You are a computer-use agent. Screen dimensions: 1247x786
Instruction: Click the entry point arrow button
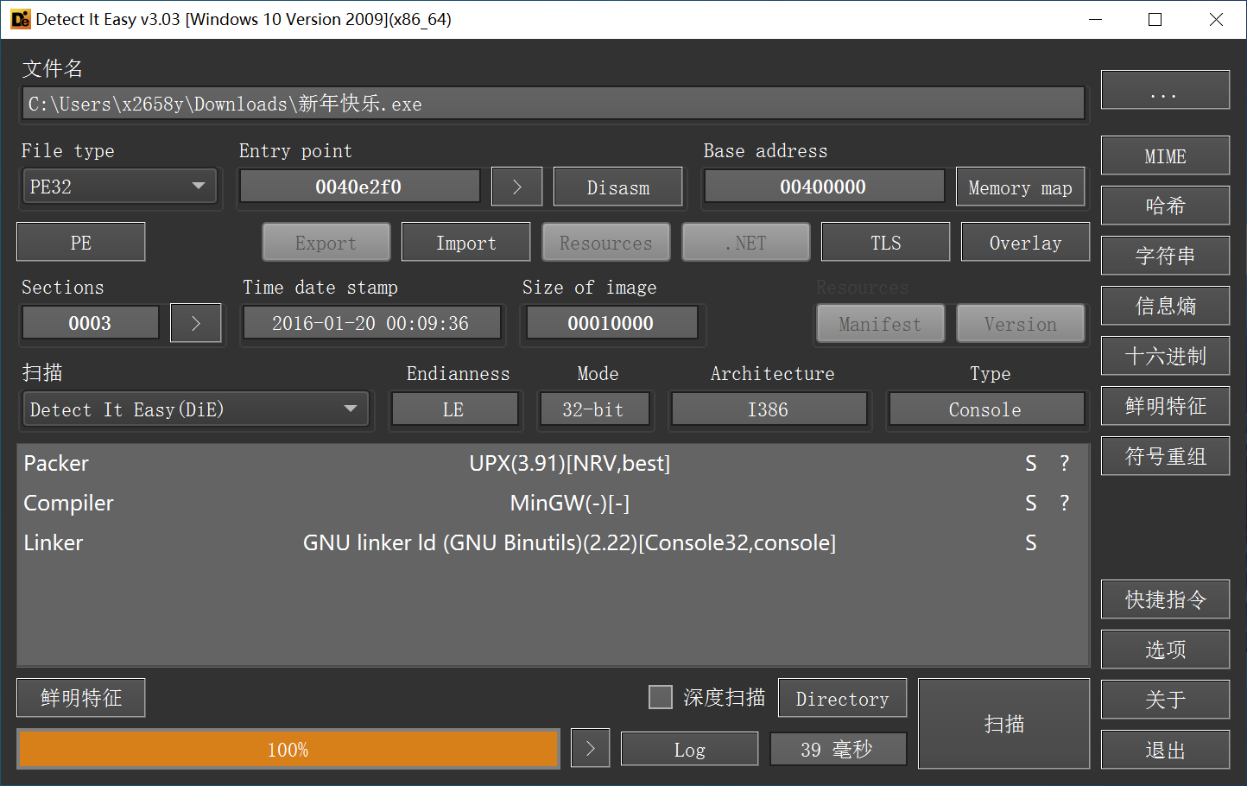[516, 187]
